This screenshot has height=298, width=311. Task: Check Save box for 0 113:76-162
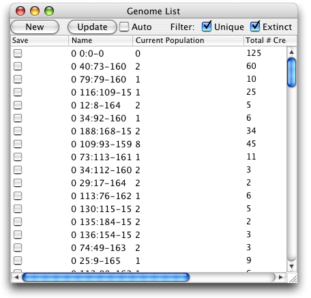[x=18, y=196]
